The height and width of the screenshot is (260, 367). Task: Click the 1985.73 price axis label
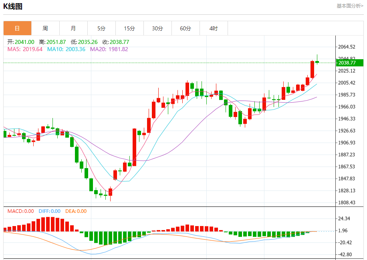347,95
